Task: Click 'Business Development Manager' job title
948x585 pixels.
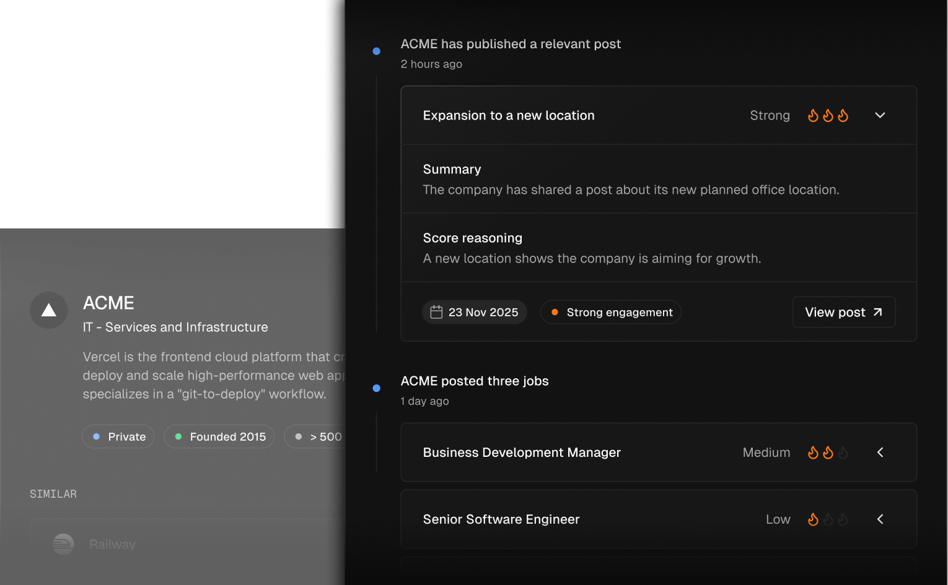Action: click(522, 453)
